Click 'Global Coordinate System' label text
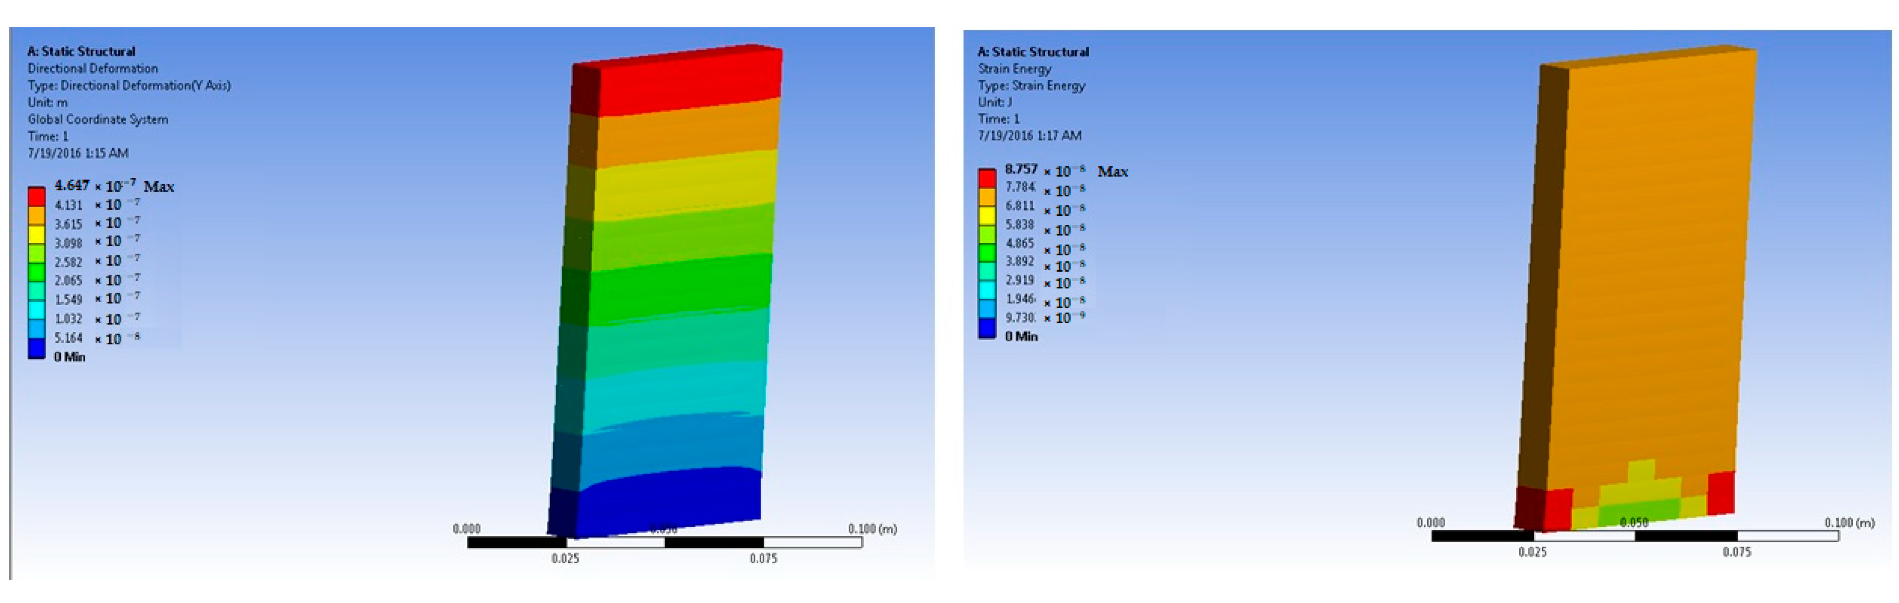Image resolution: width=1899 pixels, height=603 pixels. pyautogui.click(x=97, y=119)
